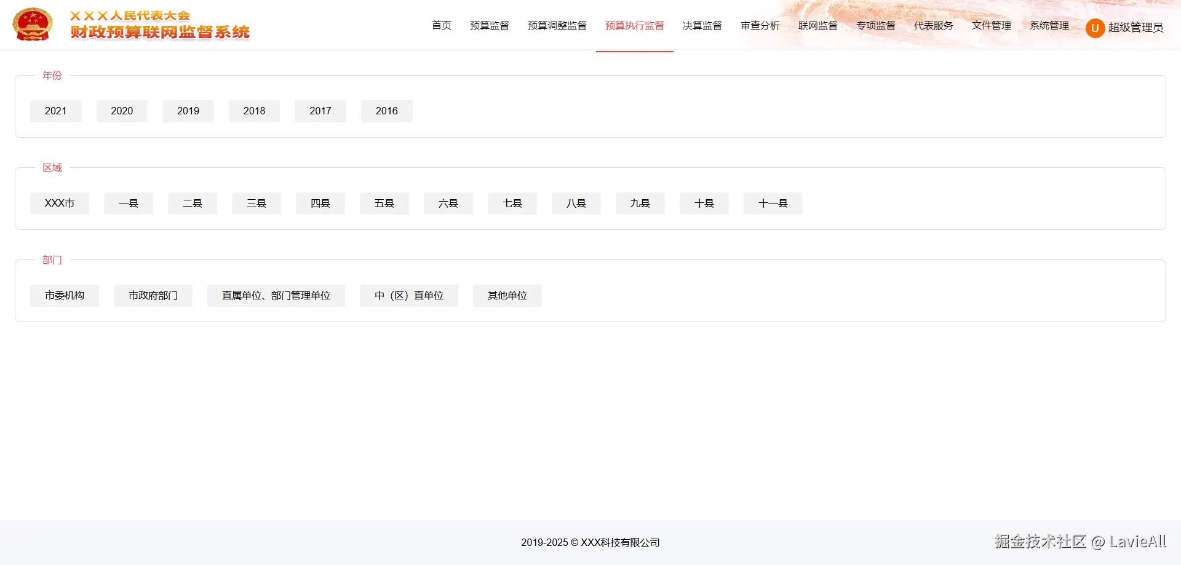Switch to 决算监督 section
This screenshot has width=1181, height=565.
click(702, 26)
